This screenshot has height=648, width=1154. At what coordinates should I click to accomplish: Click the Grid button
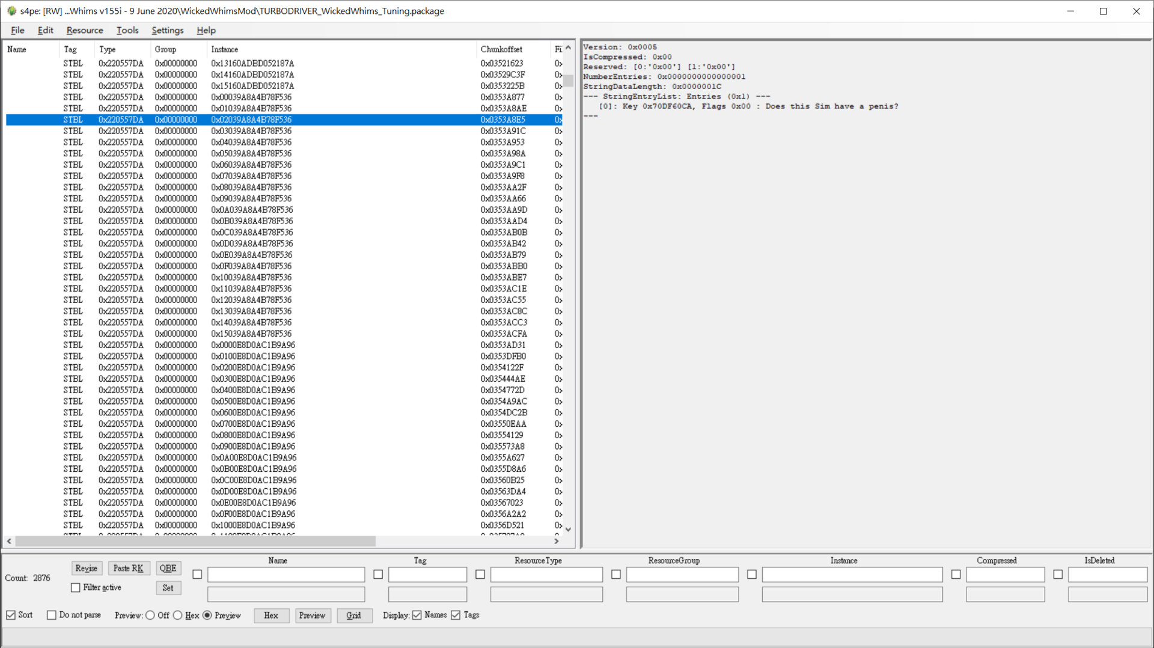tap(354, 616)
